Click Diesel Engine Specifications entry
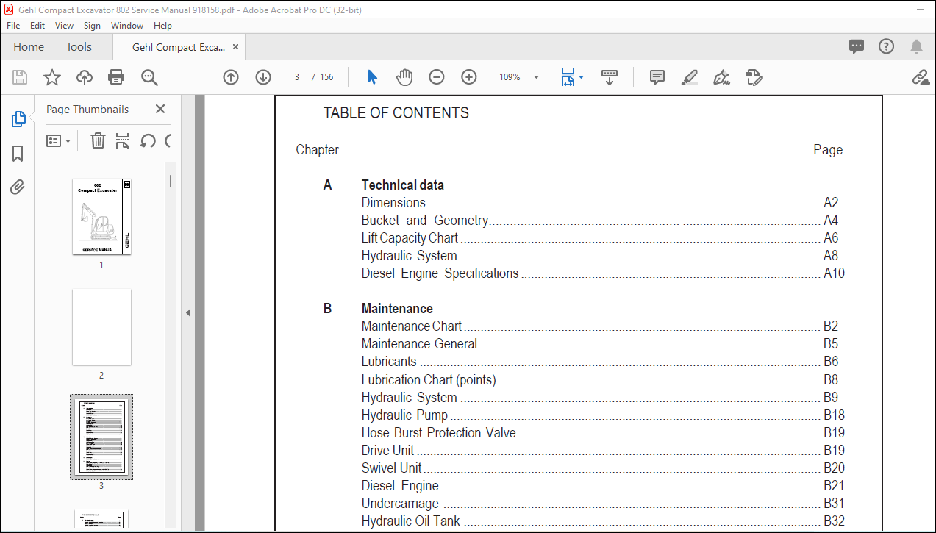 [603, 273]
